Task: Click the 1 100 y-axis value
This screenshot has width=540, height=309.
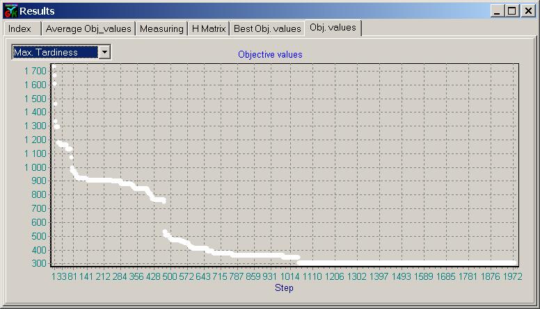Action: tap(35, 153)
